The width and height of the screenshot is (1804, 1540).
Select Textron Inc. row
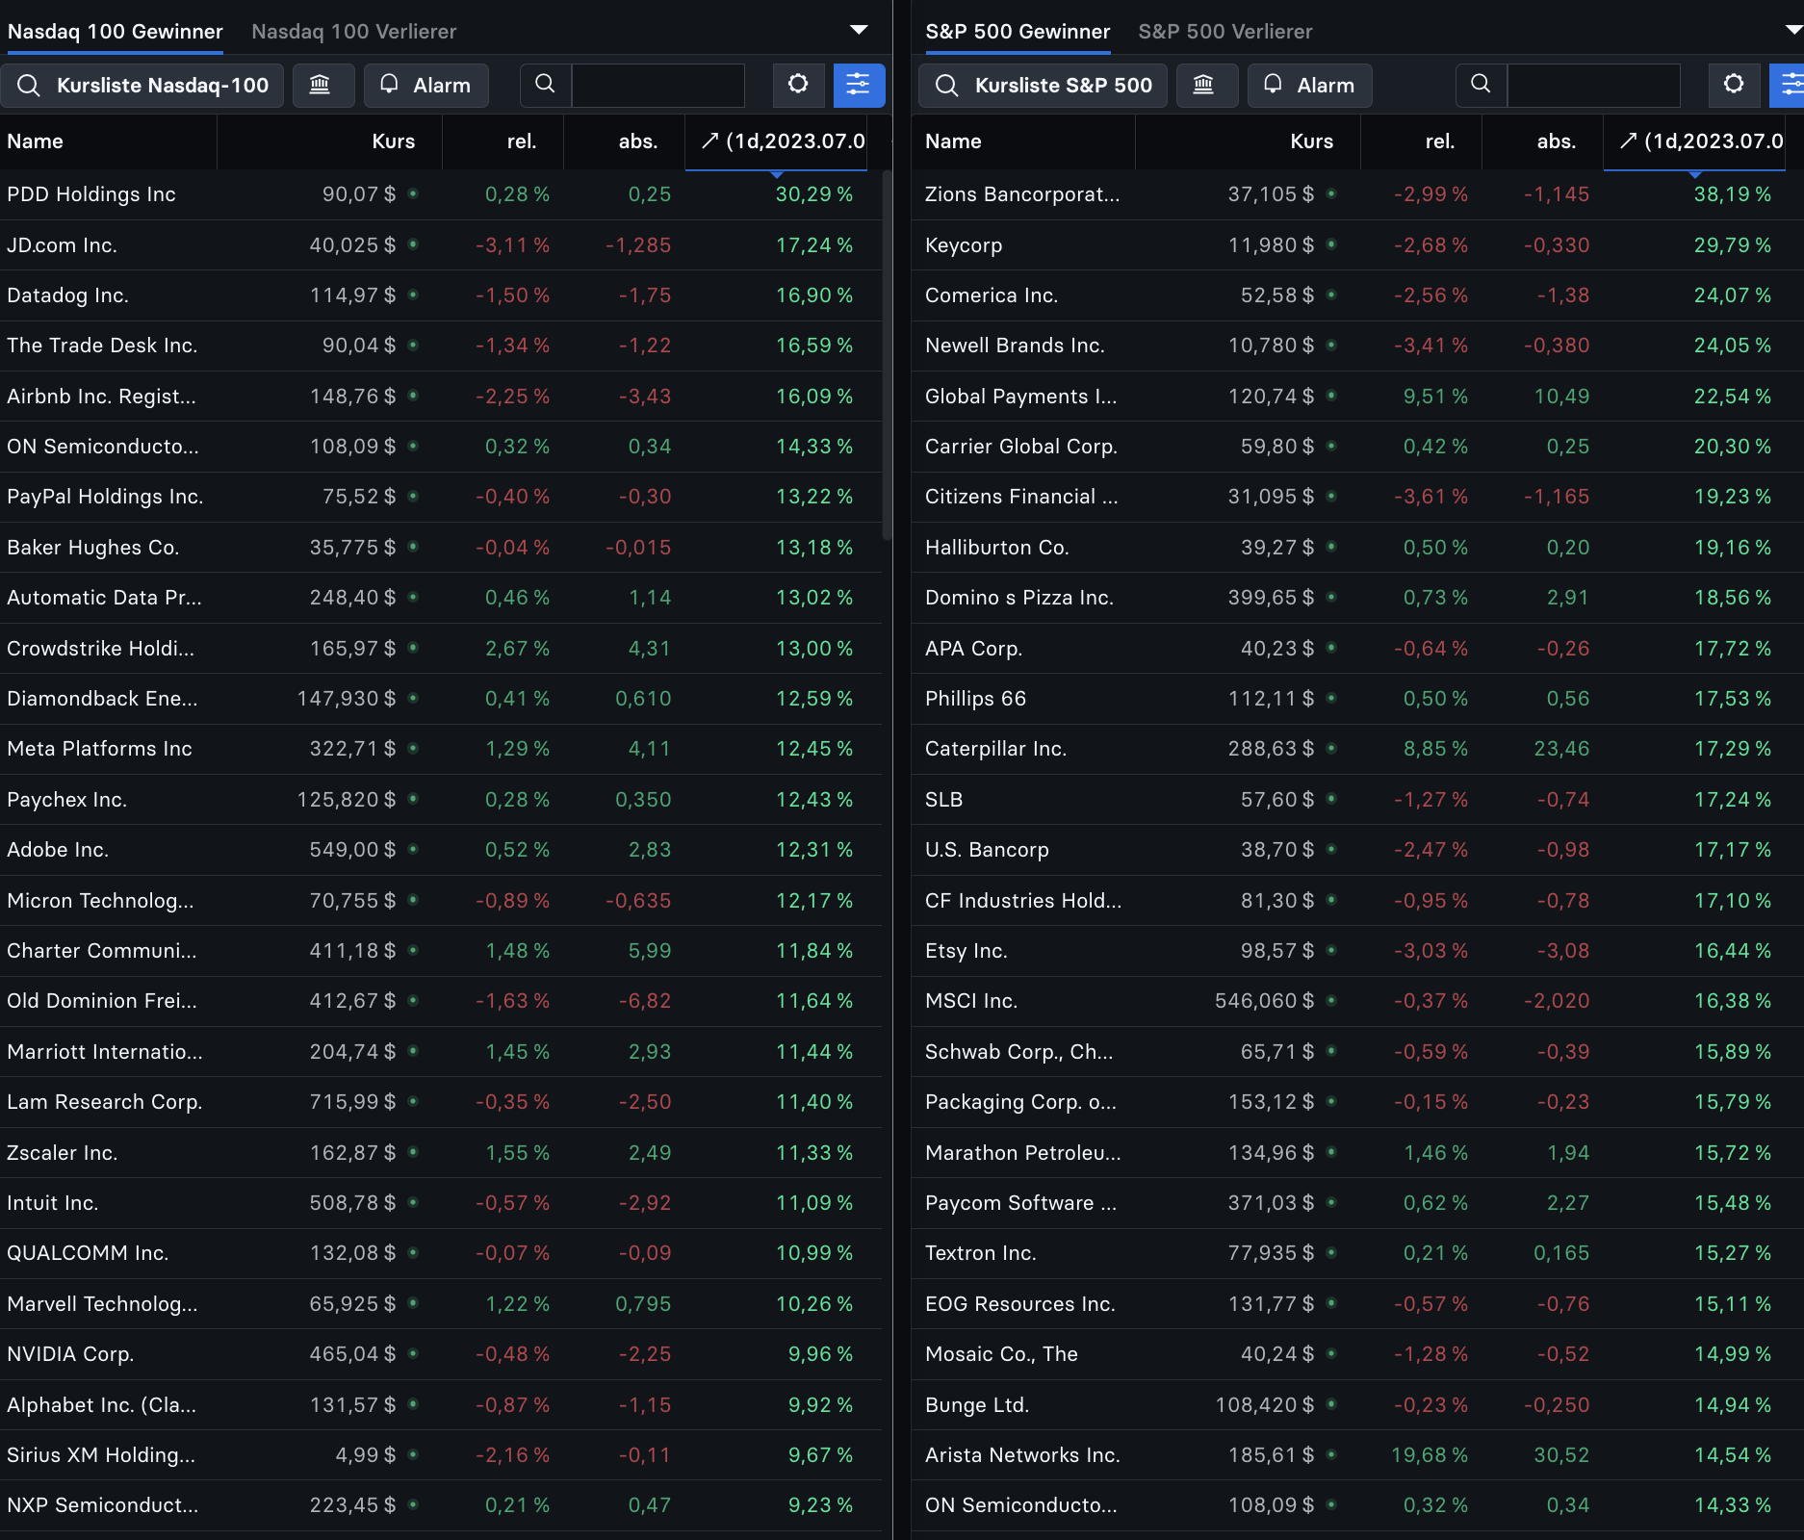click(1357, 1253)
